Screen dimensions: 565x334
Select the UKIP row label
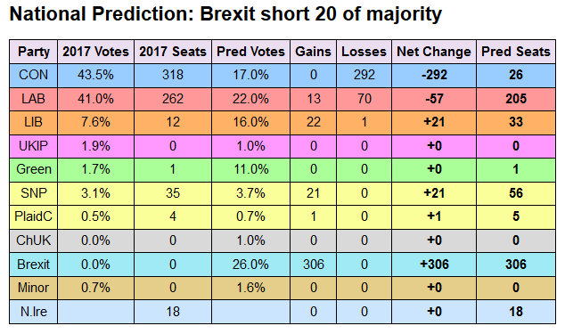coord(34,146)
